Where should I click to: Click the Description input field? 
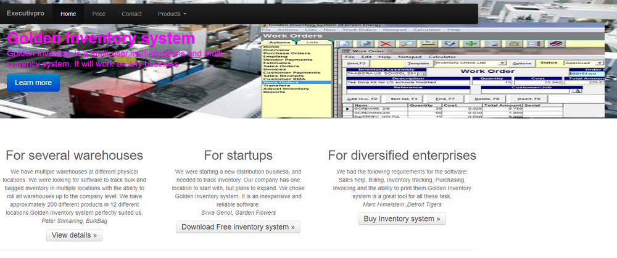pos(408,83)
